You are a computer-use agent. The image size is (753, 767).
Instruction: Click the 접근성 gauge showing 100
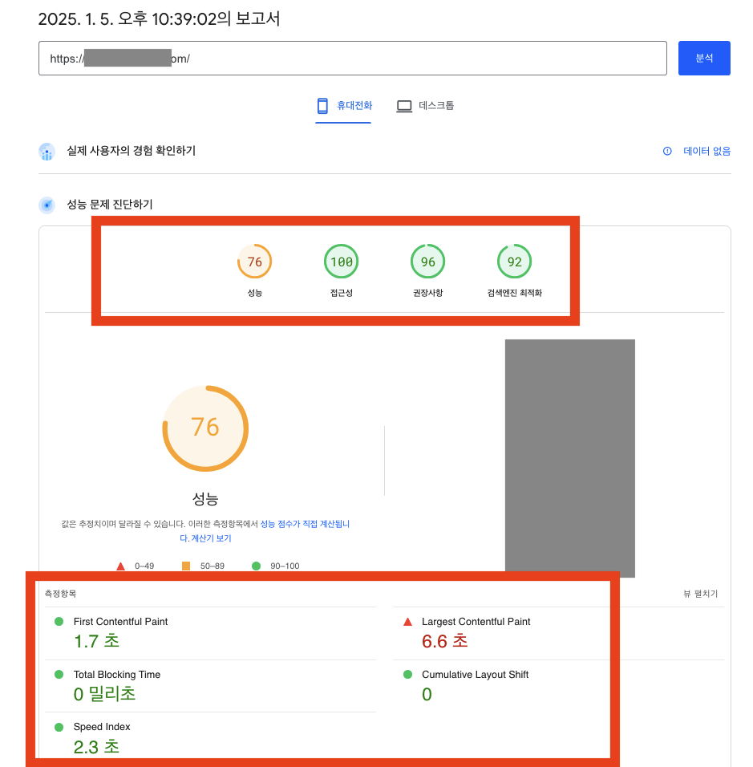(x=341, y=261)
